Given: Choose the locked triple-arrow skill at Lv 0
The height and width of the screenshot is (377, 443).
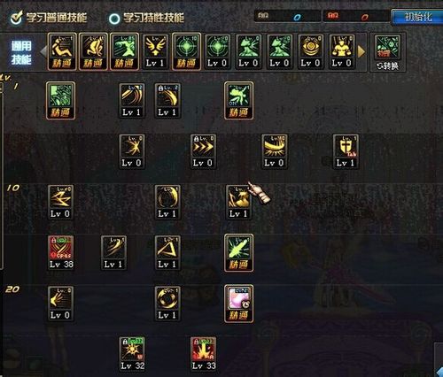Looking at the screenshot, I should [203, 151].
